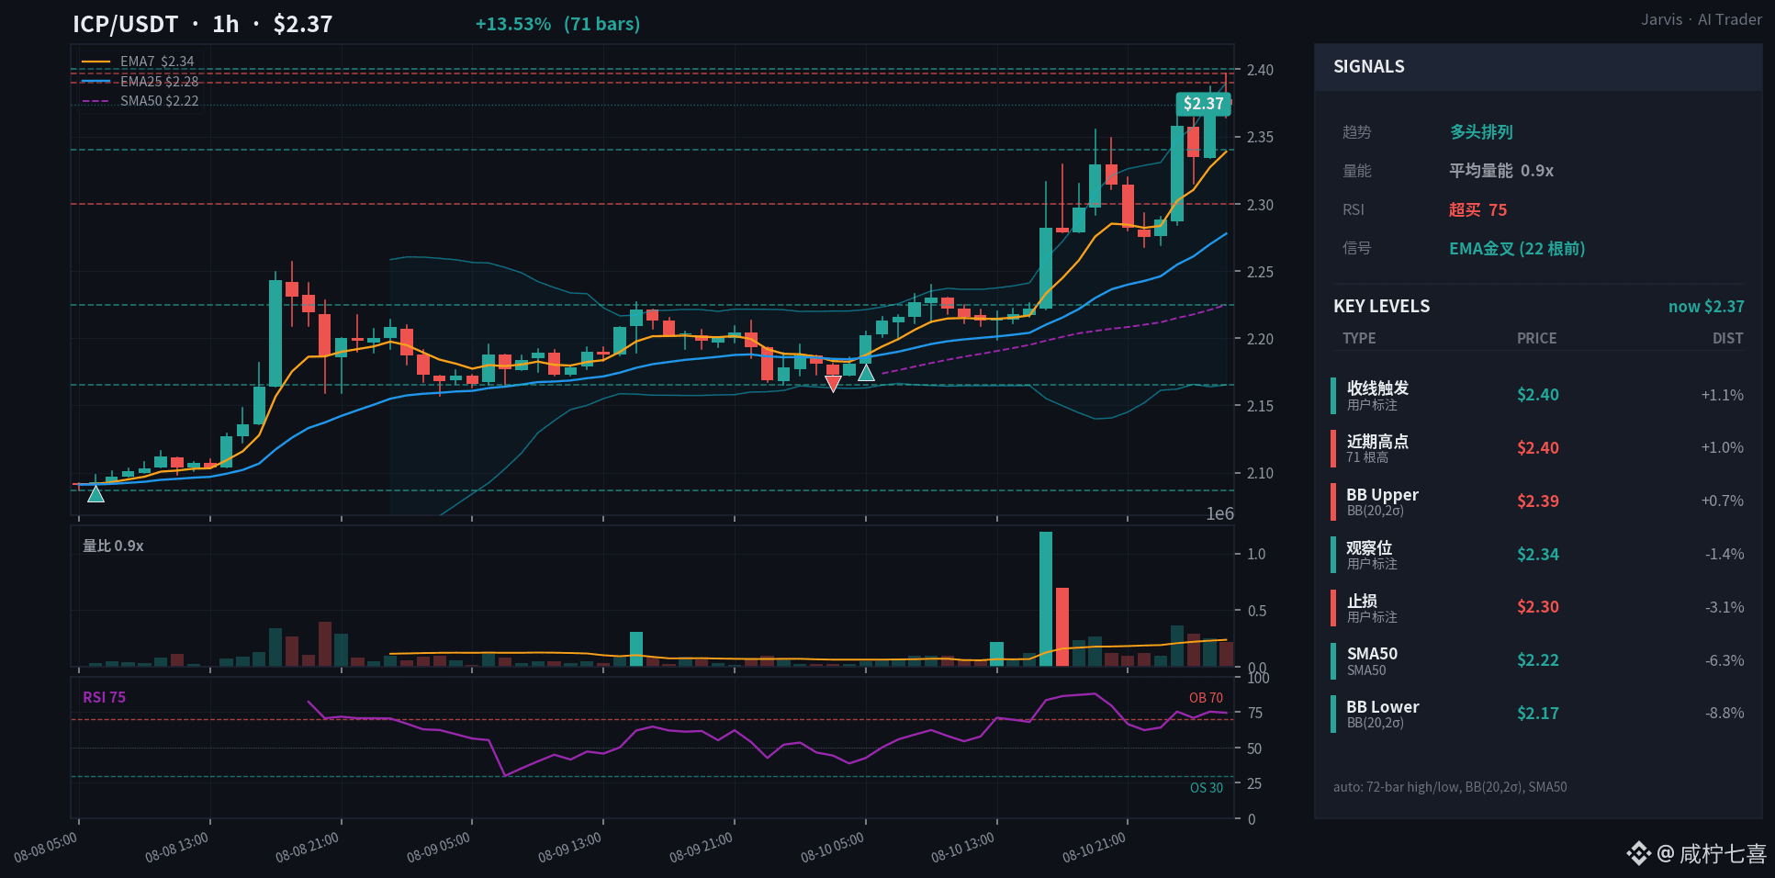Click the green buy arrow at chart start
This screenshot has height=878, width=1775.
coord(95,494)
